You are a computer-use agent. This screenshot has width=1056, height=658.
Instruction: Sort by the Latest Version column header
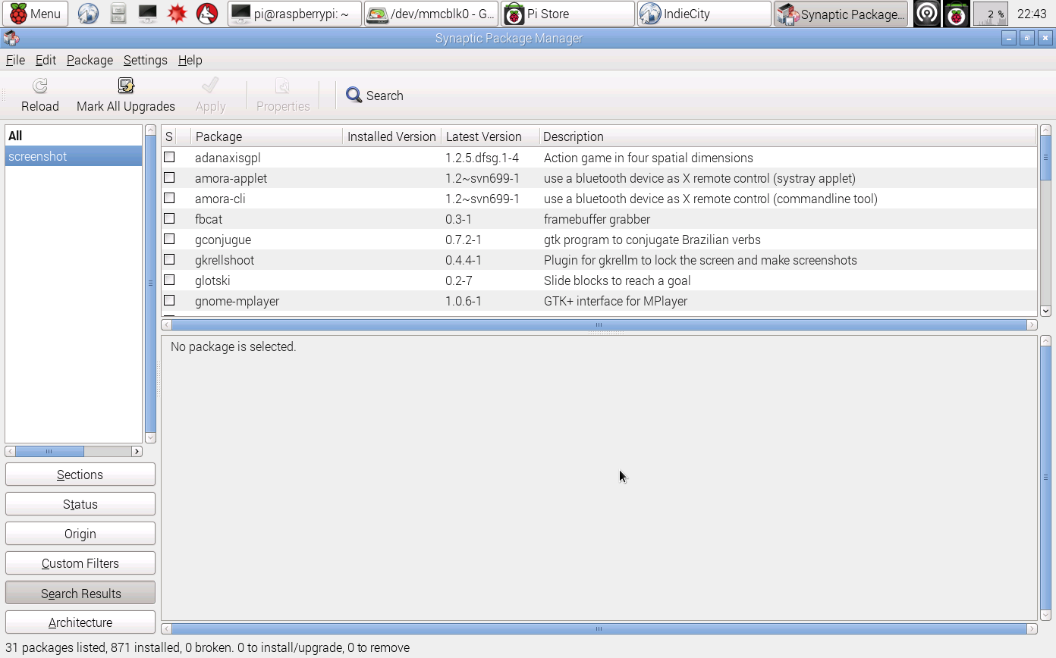point(489,136)
